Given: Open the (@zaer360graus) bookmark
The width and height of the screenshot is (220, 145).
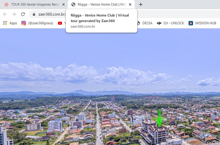Looking at the screenshot, I should click(40, 23).
